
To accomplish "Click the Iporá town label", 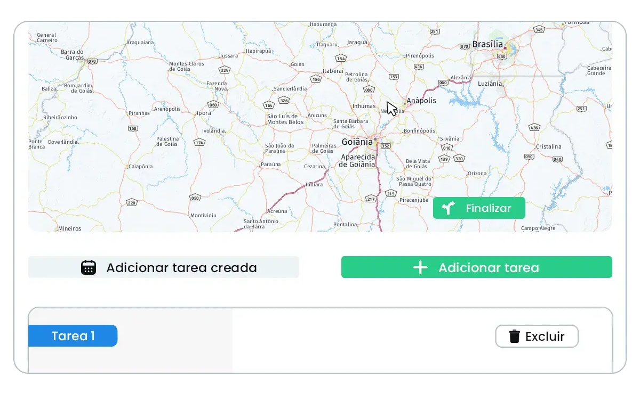I will pos(204,113).
